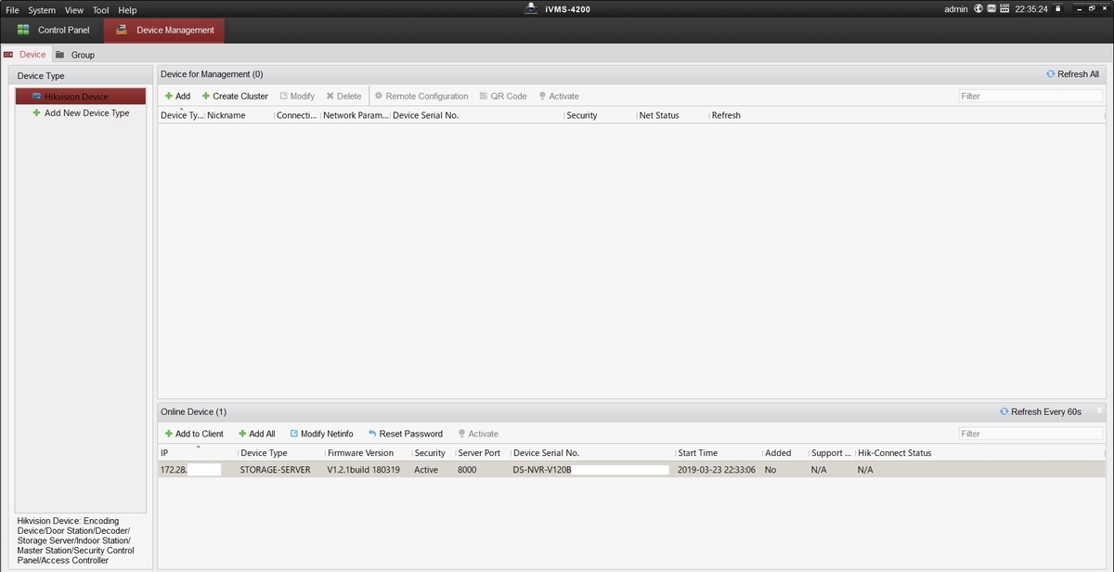
Task: Click the server port value 8000
Action: [x=467, y=470]
